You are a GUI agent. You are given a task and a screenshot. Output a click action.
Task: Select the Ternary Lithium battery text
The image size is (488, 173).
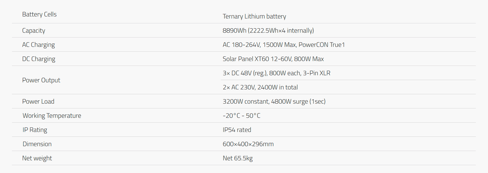[254, 16]
